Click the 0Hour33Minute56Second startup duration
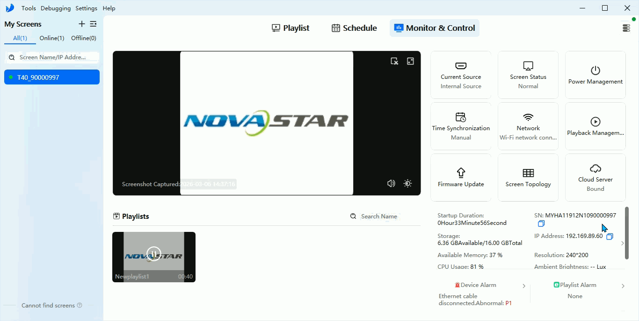Screen dimensions: 639x321 pyautogui.click(x=472, y=223)
